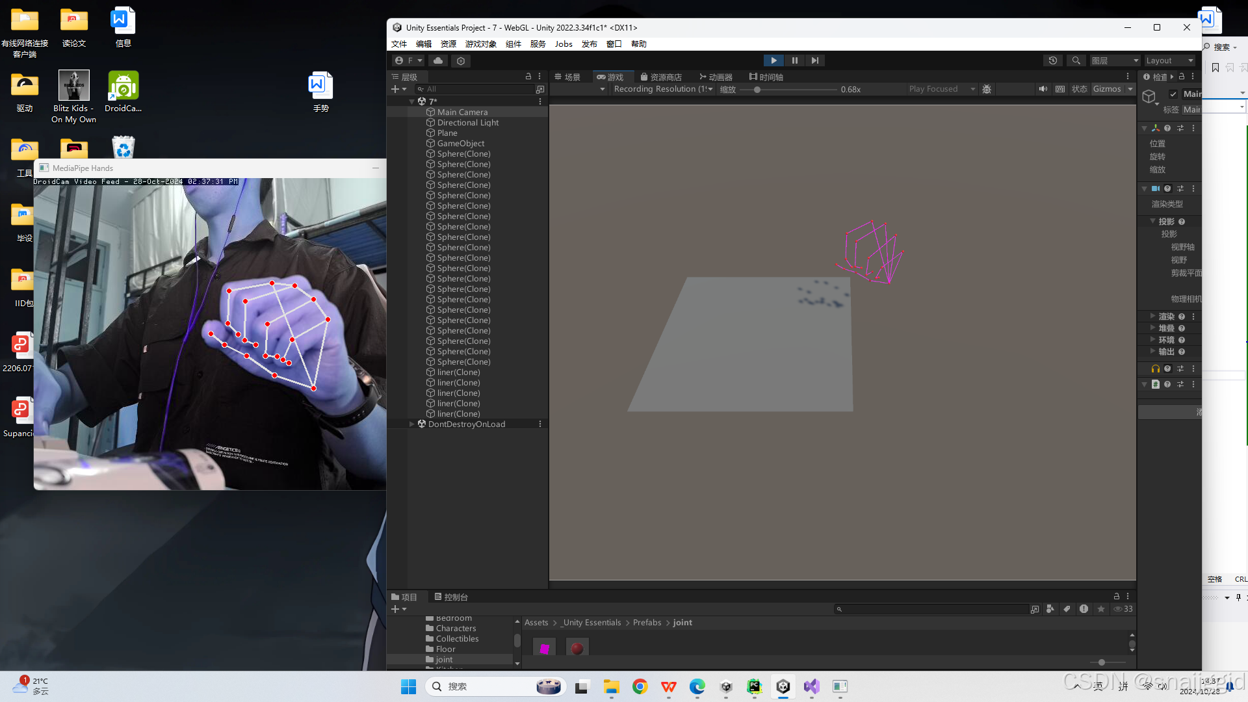
Task: Toggle the Hierarchy panel lock icon
Action: click(x=528, y=77)
